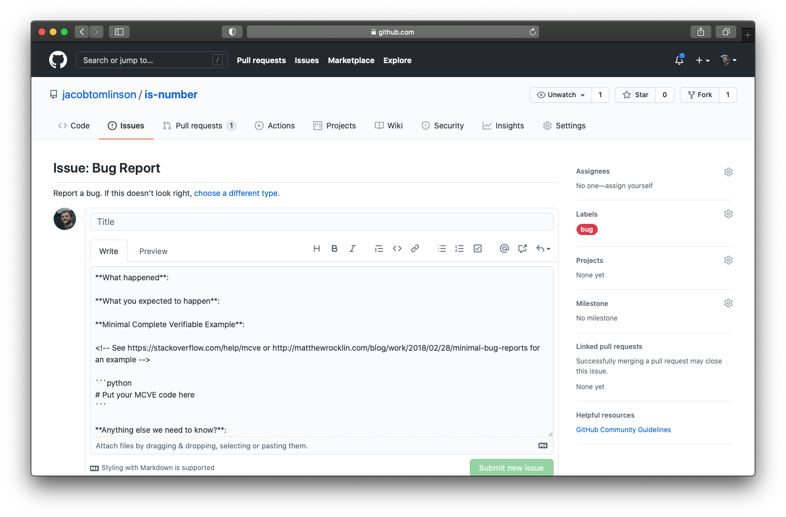Submit the new issue
Viewport: 786px width, 517px height.
511,467
